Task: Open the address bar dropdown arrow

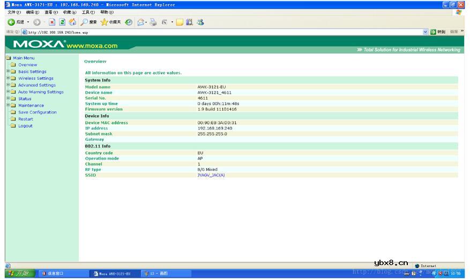Action: [426, 32]
